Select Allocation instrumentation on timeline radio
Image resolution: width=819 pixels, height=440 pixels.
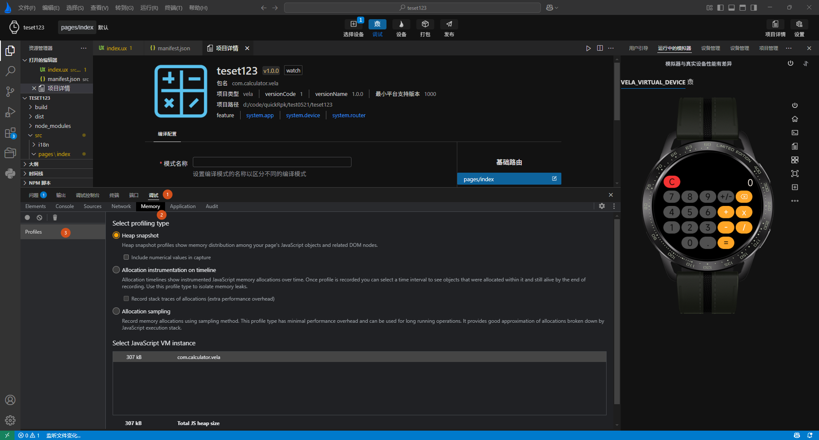click(x=116, y=270)
